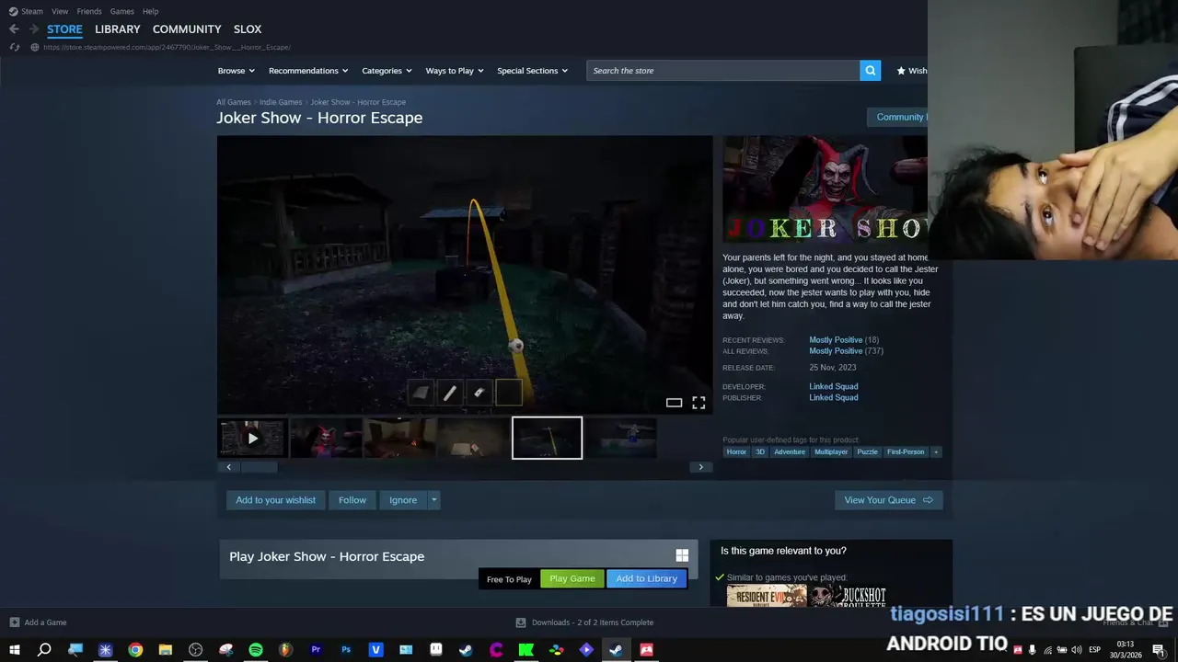This screenshot has width=1178, height=662.
Task: Open FL Studio from the taskbar
Action: tap(286, 650)
